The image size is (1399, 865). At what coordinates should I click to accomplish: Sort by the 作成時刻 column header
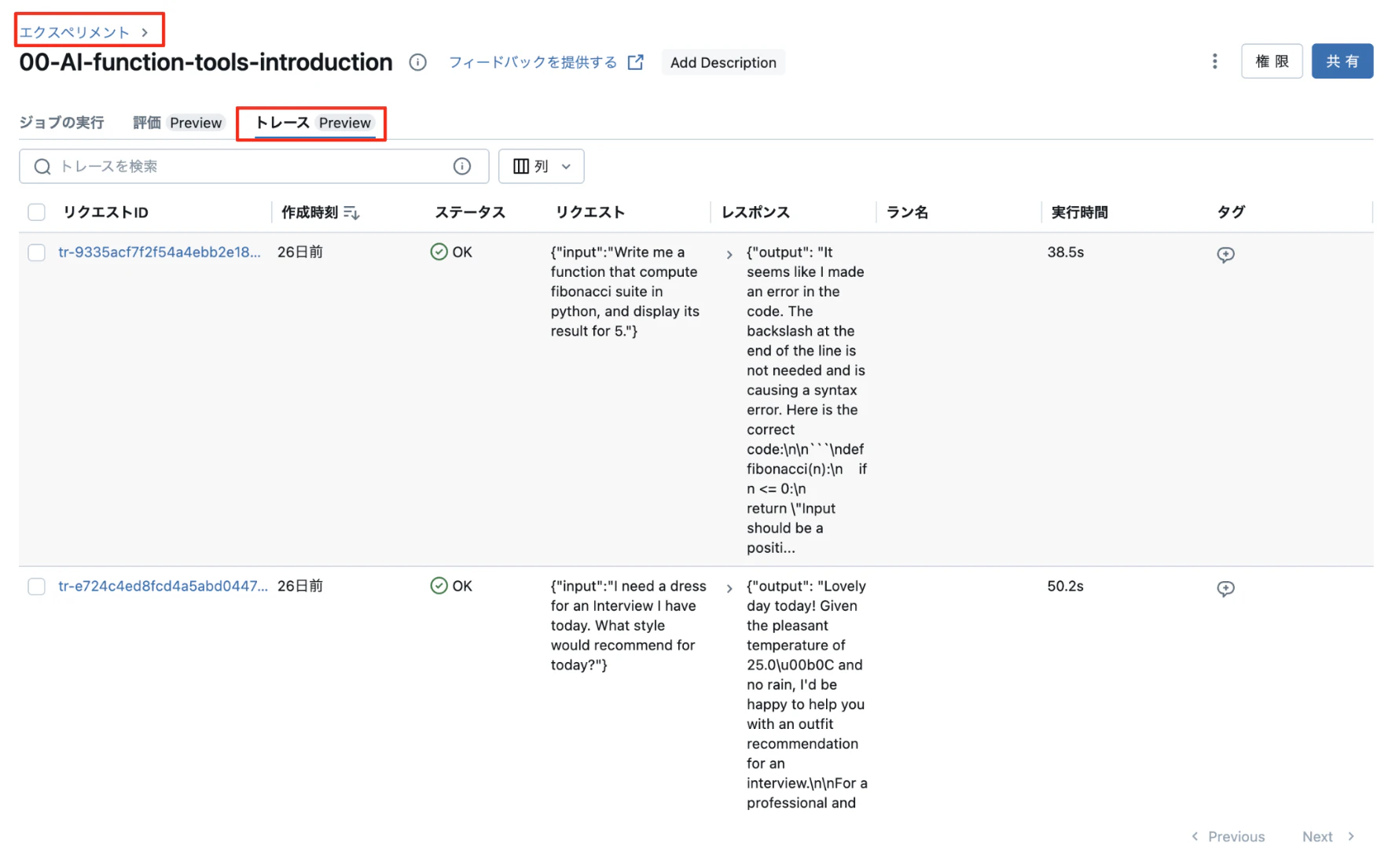tap(310, 212)
